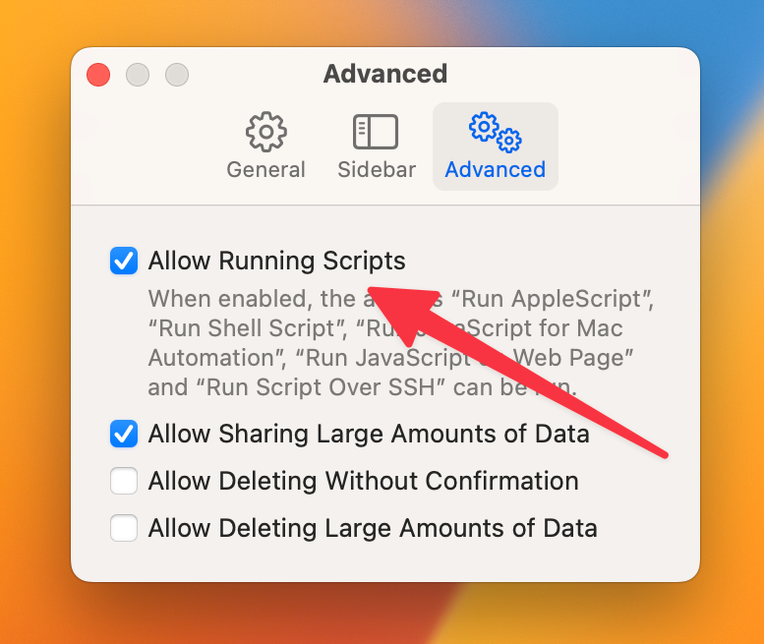This screenshot has height=644, width=764.
Task: Select the Advanced tab label text
Action: (x=495, y=169)
